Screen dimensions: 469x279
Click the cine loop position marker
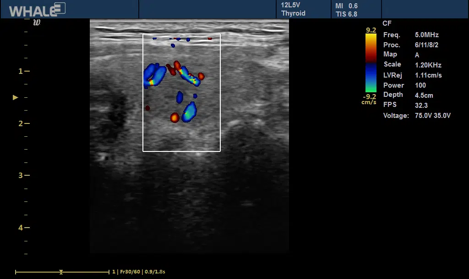pos(61,272)
